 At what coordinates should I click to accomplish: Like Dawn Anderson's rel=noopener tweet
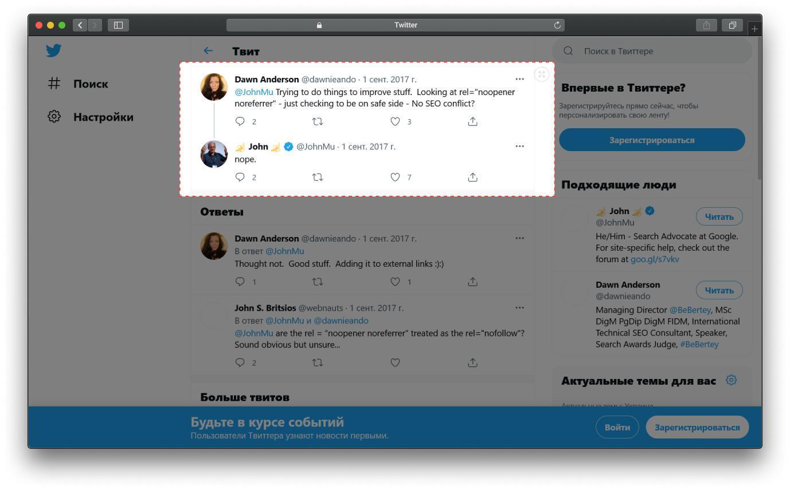pos(395,121)
